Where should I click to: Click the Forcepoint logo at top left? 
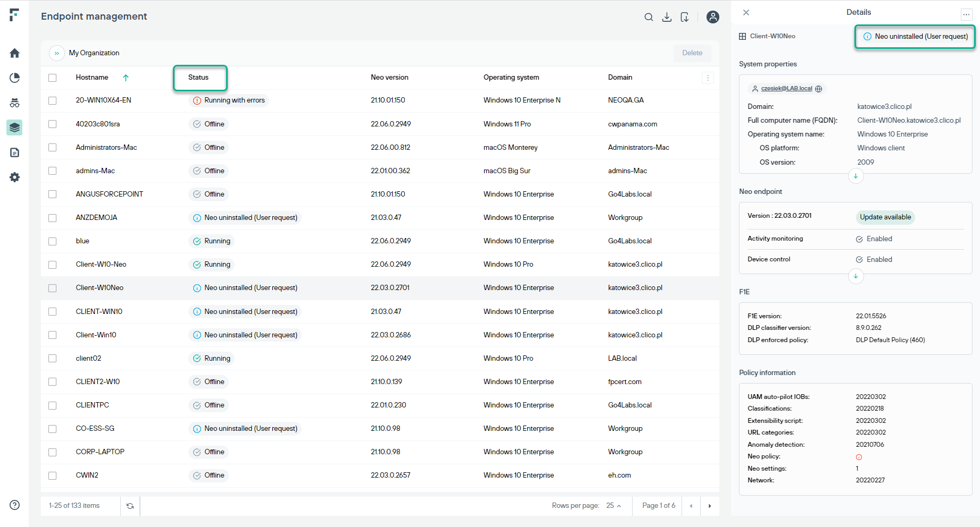[x=14, y=15]
